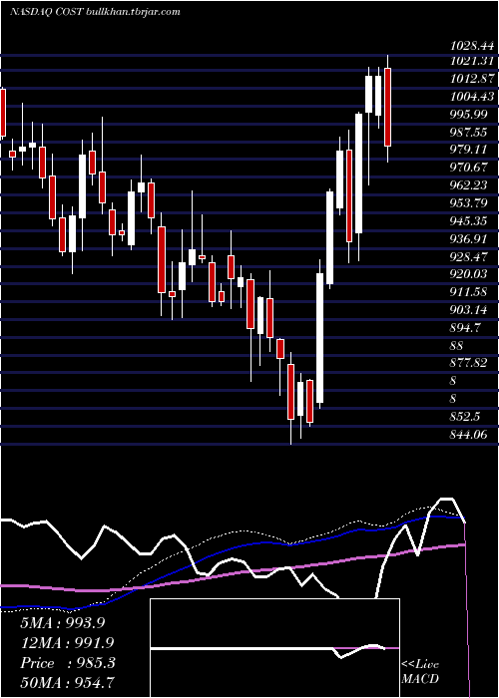
Task: Click the Price : 985.3 readout
Action: click(x=67, y=663)
